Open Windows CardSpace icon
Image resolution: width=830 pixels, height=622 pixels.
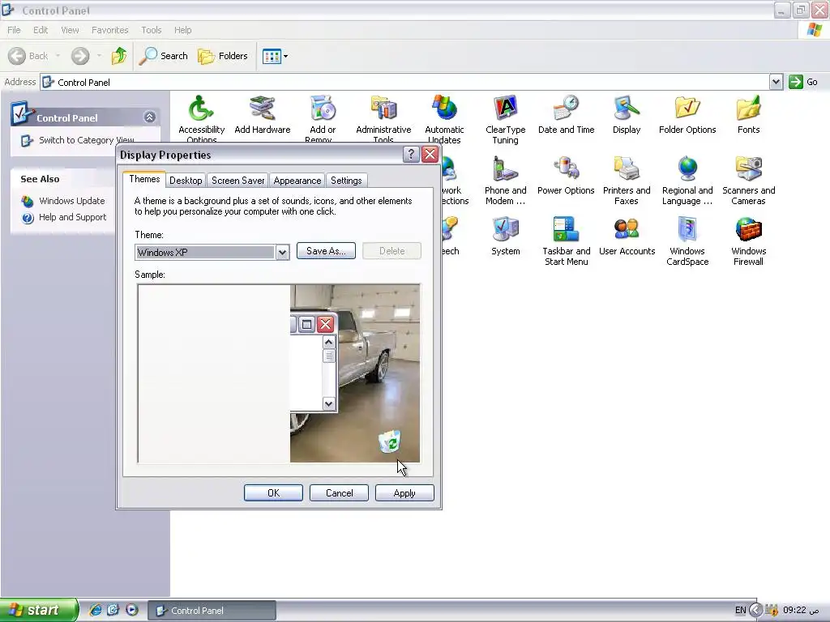pos(687,230)
